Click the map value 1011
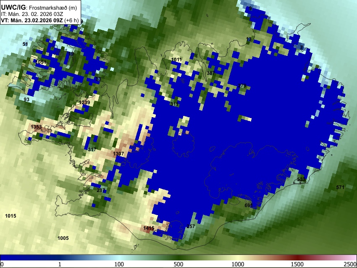Screen dimensions: 357x268 coord(176,60)
